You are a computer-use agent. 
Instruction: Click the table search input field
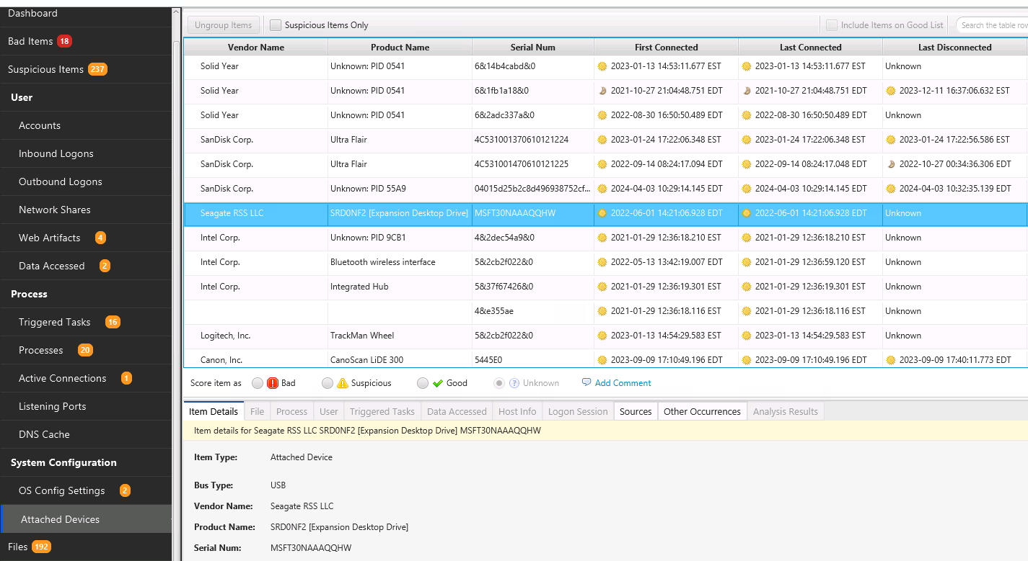coord(994,25)
